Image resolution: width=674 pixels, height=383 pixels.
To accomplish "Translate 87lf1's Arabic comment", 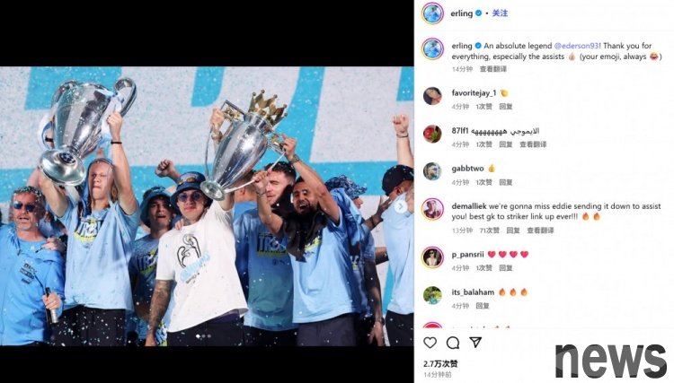I will pos(533,144).
